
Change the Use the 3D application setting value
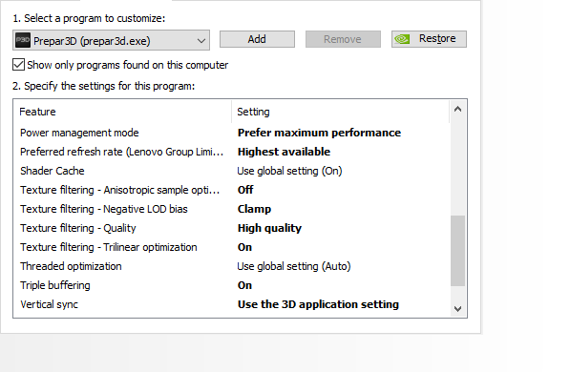pos(319,304)
